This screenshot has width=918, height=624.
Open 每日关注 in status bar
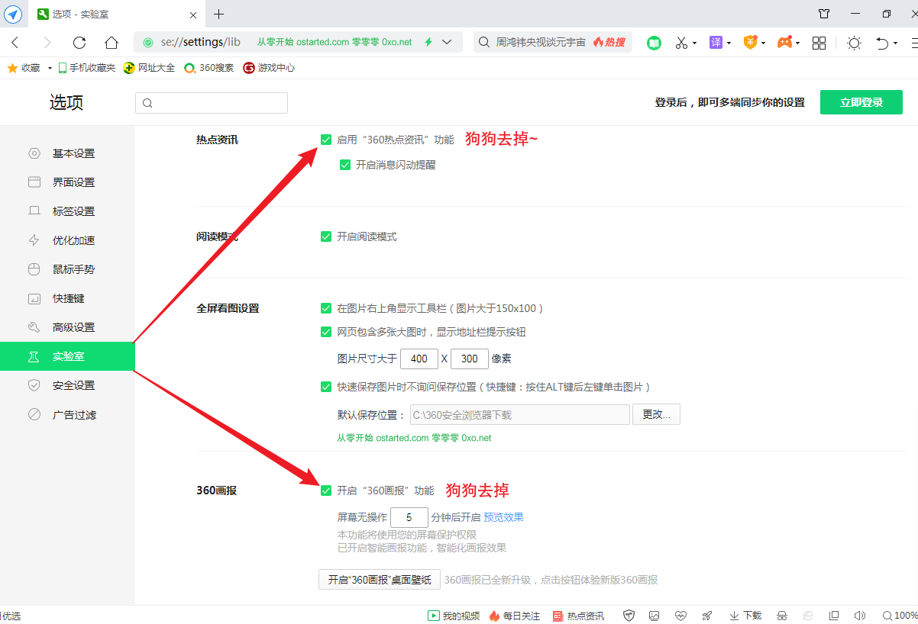click(514, 616)
